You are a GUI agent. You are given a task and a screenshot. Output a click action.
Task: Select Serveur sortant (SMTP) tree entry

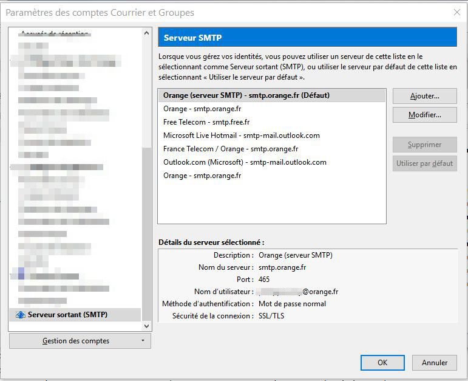75,315
